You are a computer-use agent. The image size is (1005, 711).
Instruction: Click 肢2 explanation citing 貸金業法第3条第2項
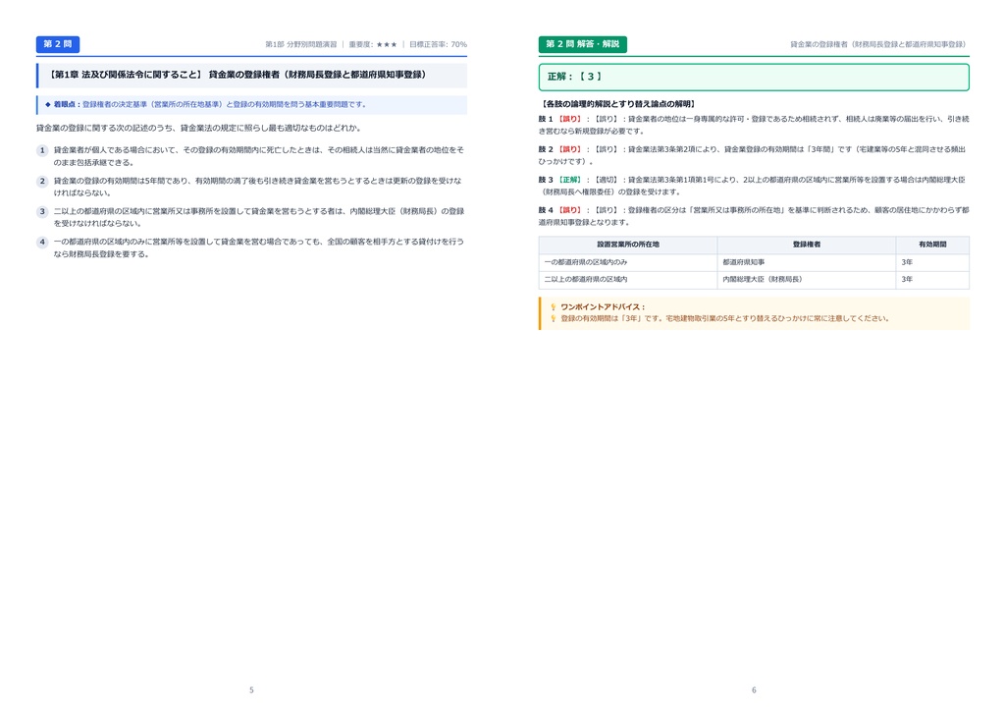point(753,155)
